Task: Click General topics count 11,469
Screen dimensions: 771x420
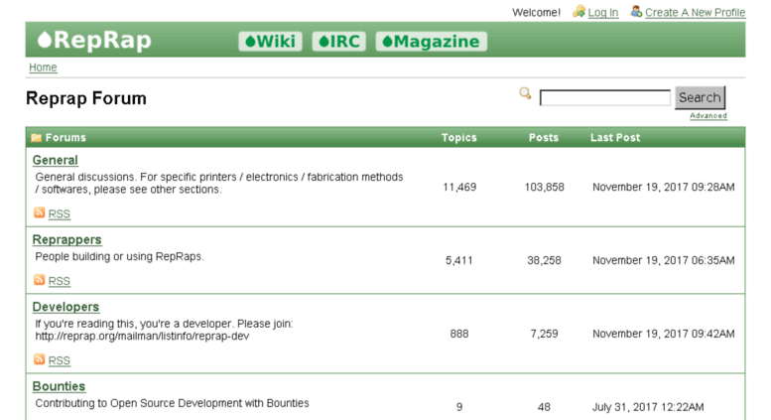Action: click(x=459, y=188)
